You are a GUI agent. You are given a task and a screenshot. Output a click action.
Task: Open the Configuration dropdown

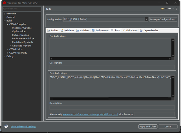[146, 19]
